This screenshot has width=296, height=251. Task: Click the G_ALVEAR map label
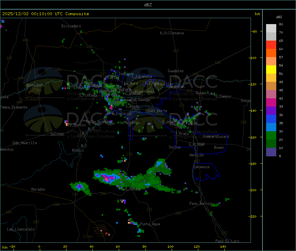click(x=197, y=144)
